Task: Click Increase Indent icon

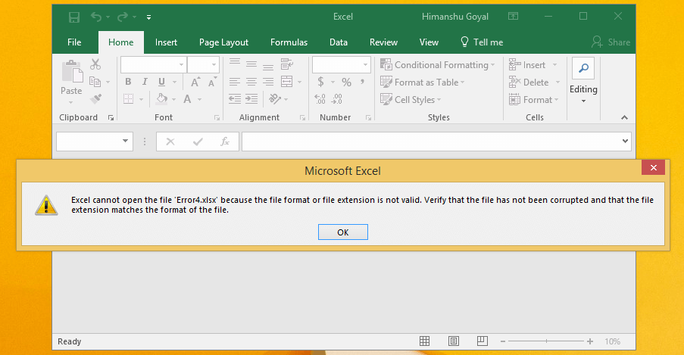Action: 251,99
